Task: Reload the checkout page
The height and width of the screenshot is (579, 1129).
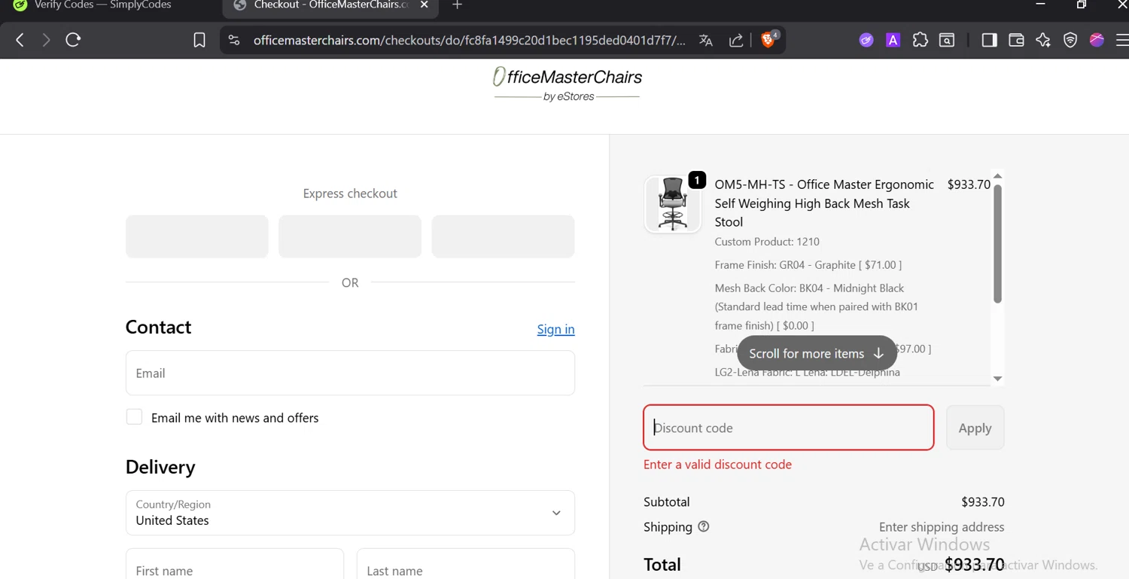Action: pyautogui.click(x=73, y=40)
